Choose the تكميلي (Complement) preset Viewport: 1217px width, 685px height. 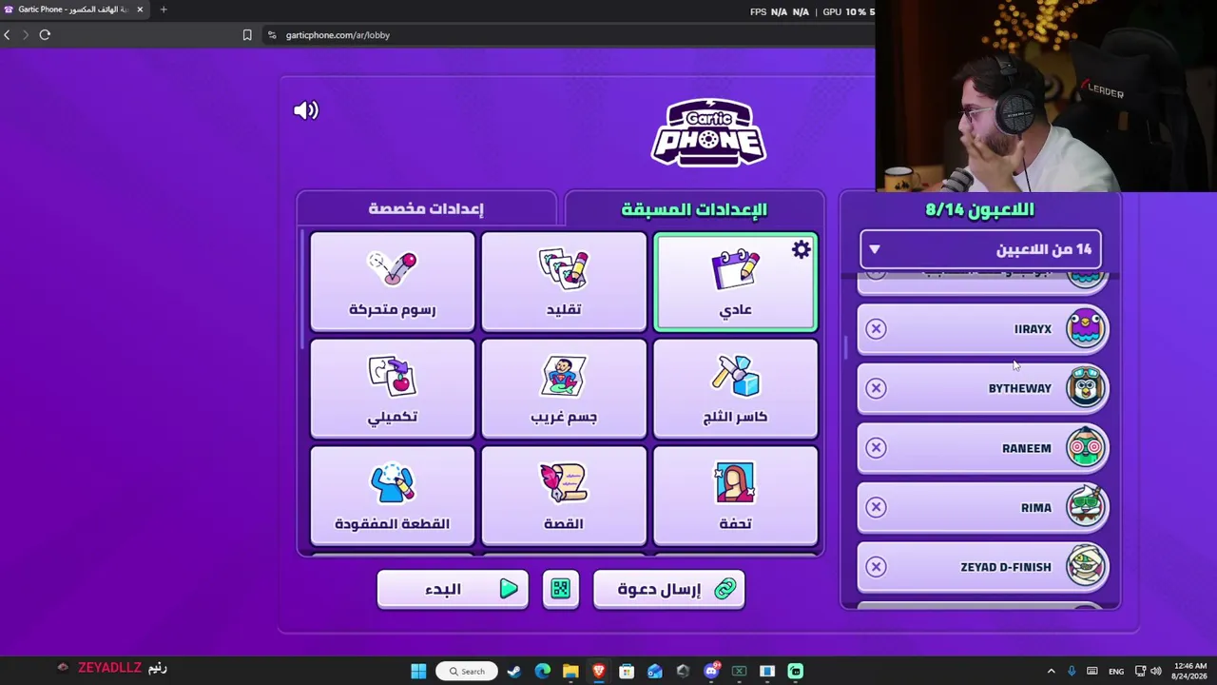point(393,390)
